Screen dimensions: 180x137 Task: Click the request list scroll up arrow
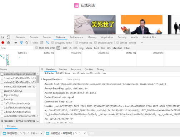(37, 74)
